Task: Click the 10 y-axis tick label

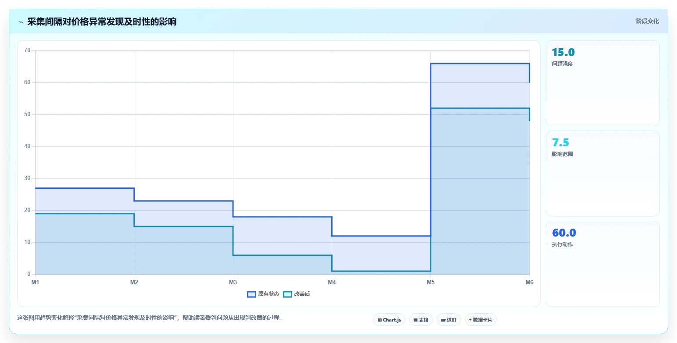Action: (27, 242)
